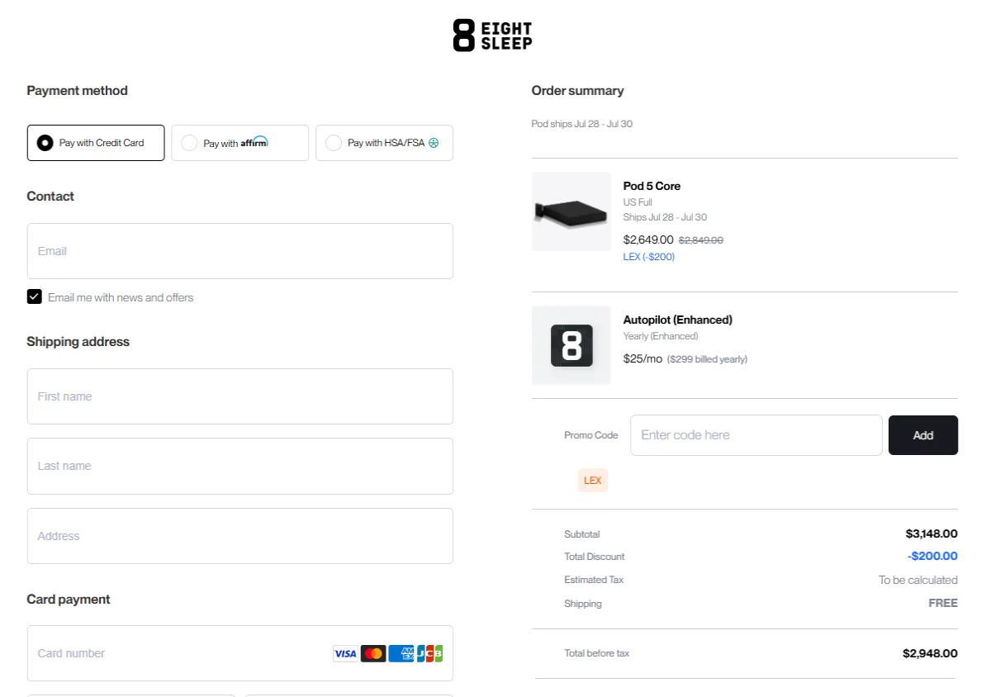
Task: Click the HSA/FSA green badge icon
Action: click(x=434, y=143)
